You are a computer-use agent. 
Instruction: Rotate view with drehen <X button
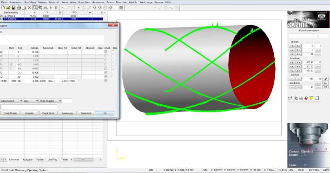[x=292, y=46]
